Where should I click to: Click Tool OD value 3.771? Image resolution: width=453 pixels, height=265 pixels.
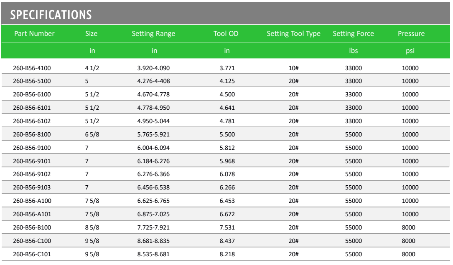point(227,68)
